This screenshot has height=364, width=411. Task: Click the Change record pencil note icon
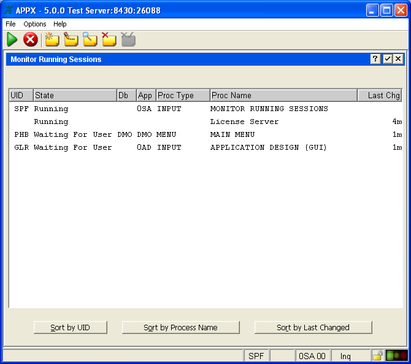pyautogui.click(x=71, y=40)
